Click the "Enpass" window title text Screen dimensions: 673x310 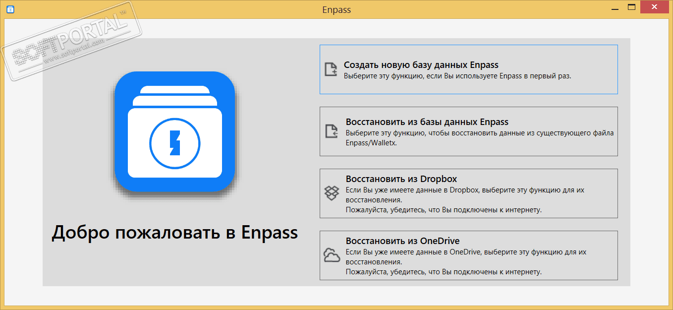click(x=336, y=9)
